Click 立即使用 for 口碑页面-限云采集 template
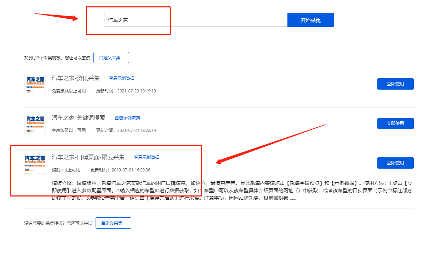 [x=395, y=163]
